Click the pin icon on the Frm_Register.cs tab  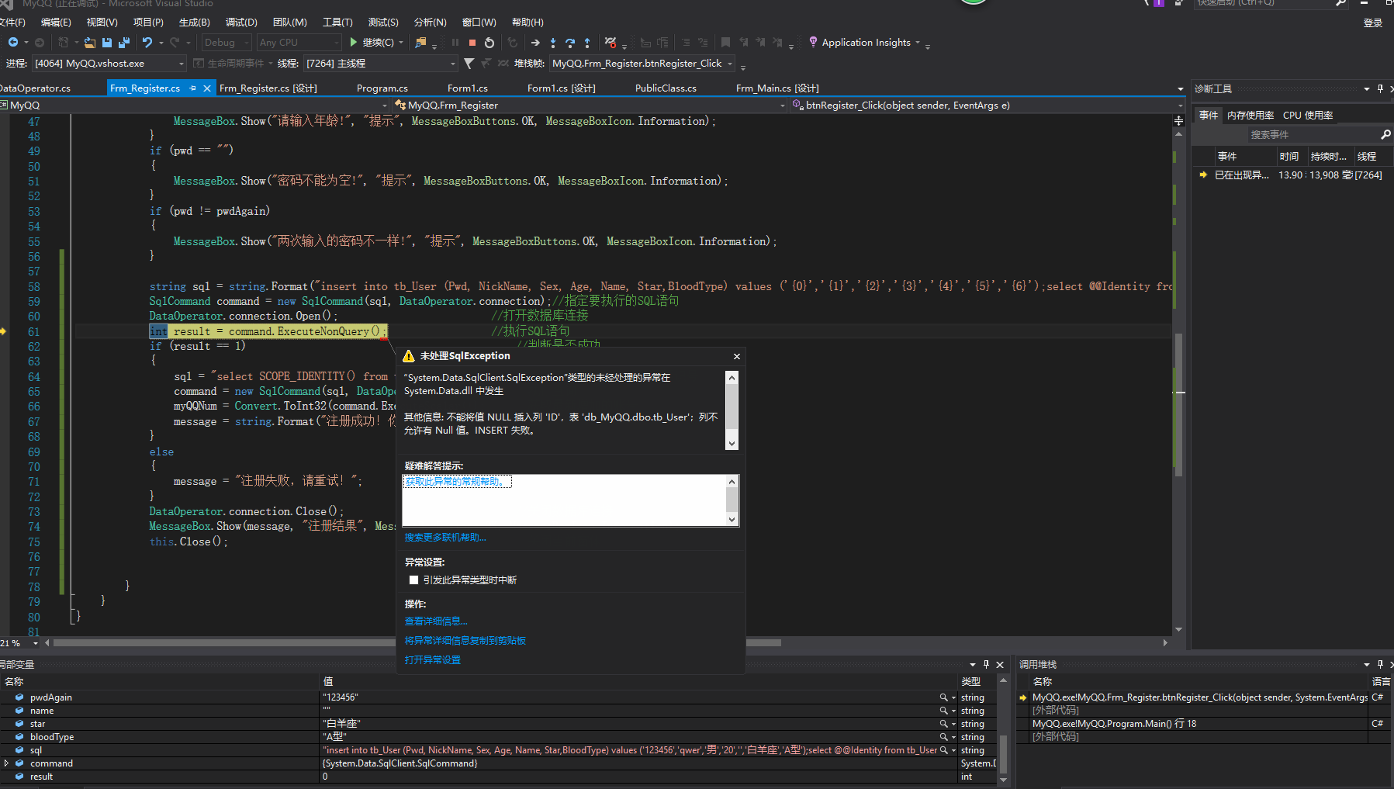click(193, 88)
